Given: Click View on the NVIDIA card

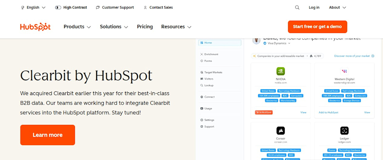Looking at the screenshot, I should 303,113.
